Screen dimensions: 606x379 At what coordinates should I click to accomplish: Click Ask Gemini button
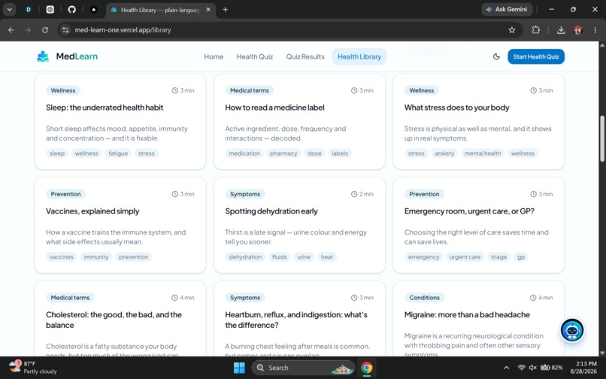[x=507, y=9]
